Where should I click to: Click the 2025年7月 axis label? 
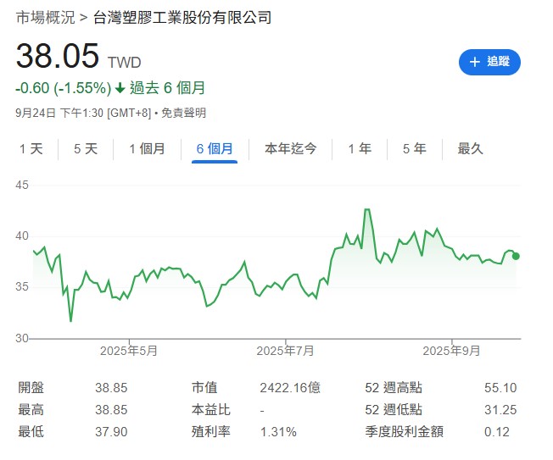(x=285, y=351)
